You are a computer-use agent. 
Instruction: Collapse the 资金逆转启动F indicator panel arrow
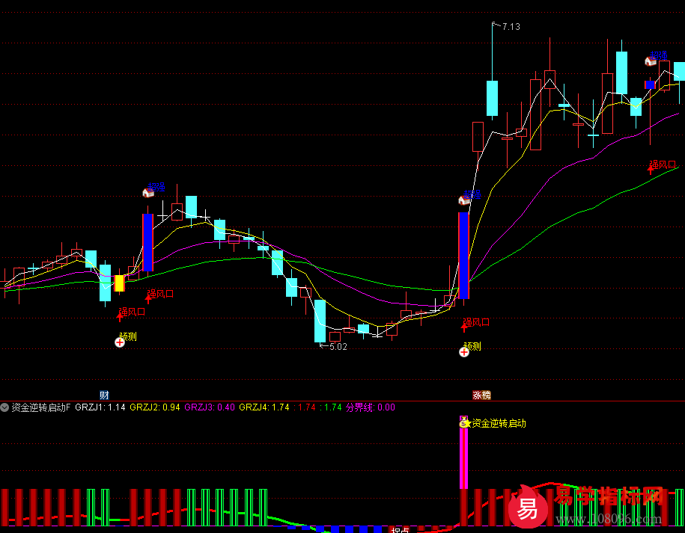[x=5, y=407]
